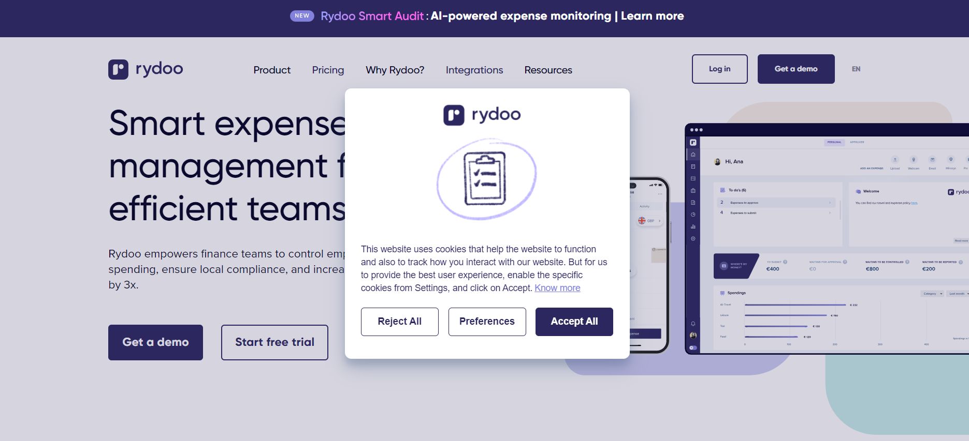Click the help icon beside To Submit
969x441 pixels.
pyautogui.click(x=785, y=262)
